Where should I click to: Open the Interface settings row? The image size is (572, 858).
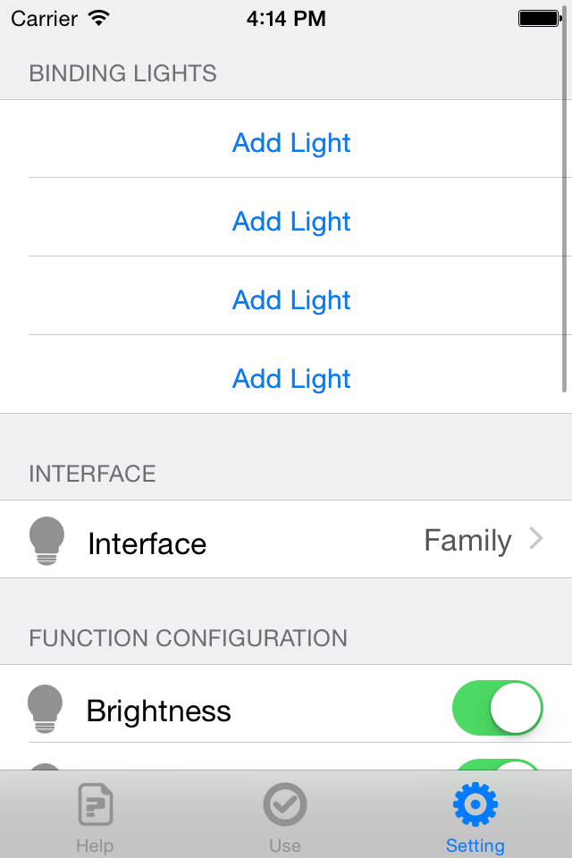(286, 539)
